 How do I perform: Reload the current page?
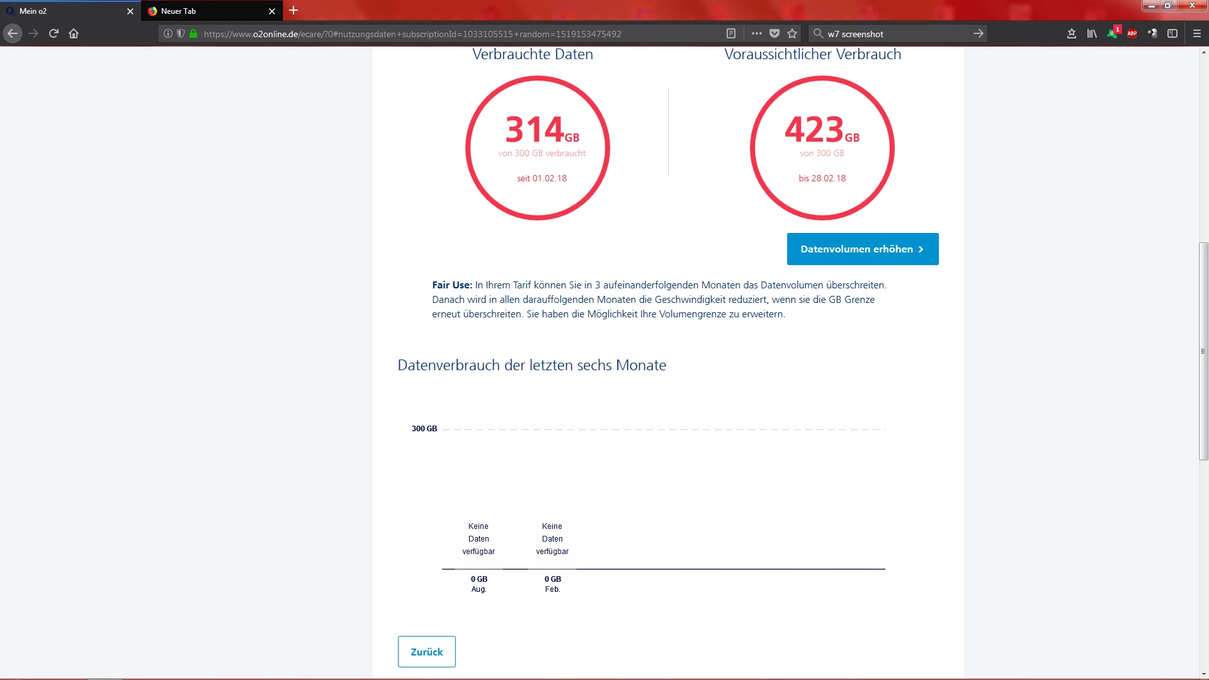coord(54,33)
